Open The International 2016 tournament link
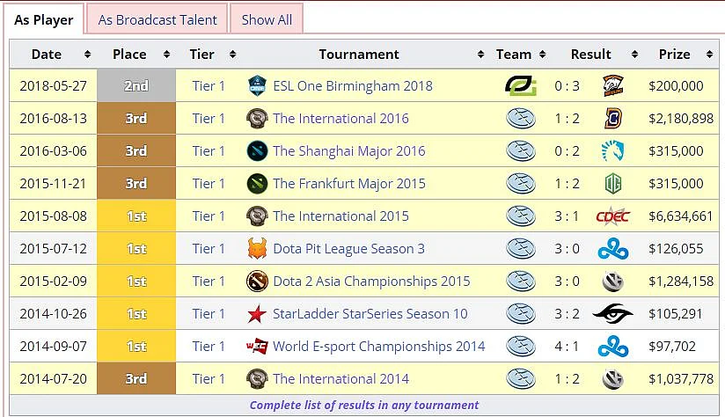The width and height of the screenshot is (725, 417). [341, 119]
